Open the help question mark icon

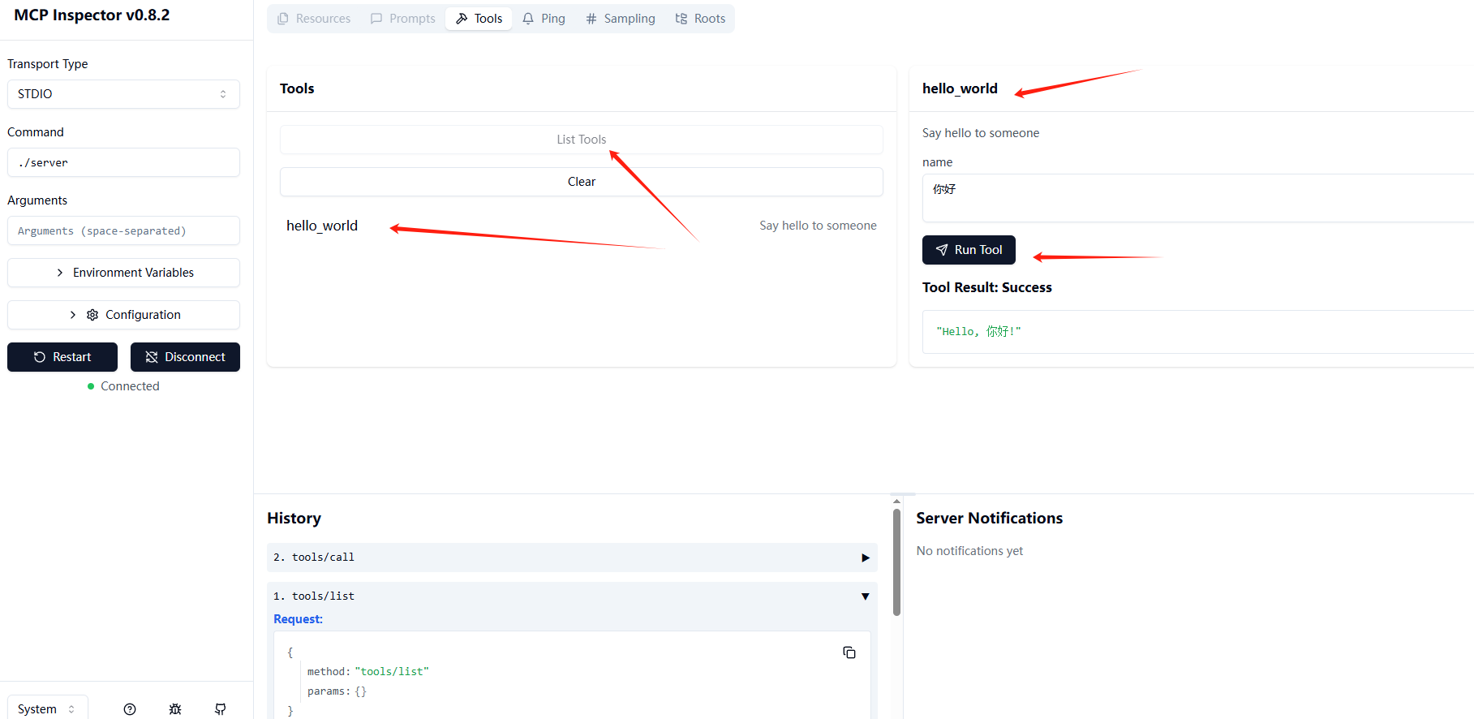click(130, 709)
